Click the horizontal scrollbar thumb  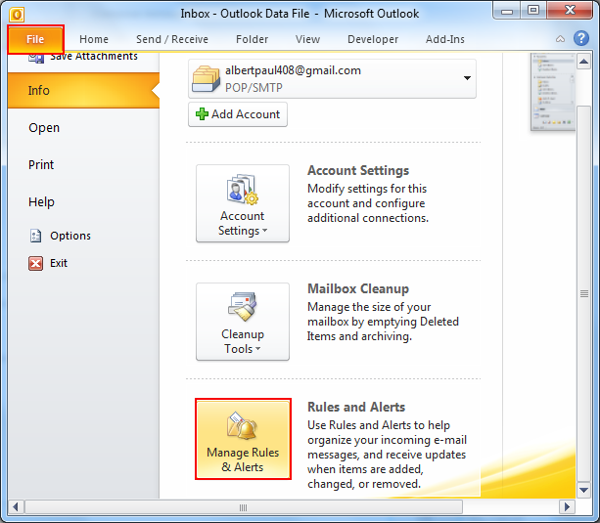[244, 507]
